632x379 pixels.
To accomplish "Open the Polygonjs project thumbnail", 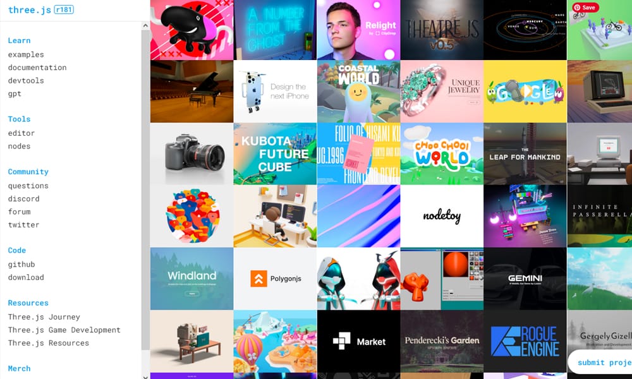I will [274, 278].
